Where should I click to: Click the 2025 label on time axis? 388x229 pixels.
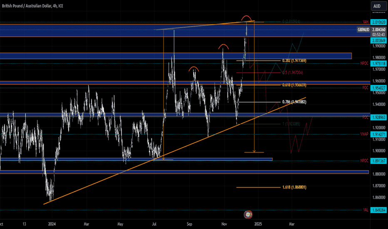tap(258, 224)
